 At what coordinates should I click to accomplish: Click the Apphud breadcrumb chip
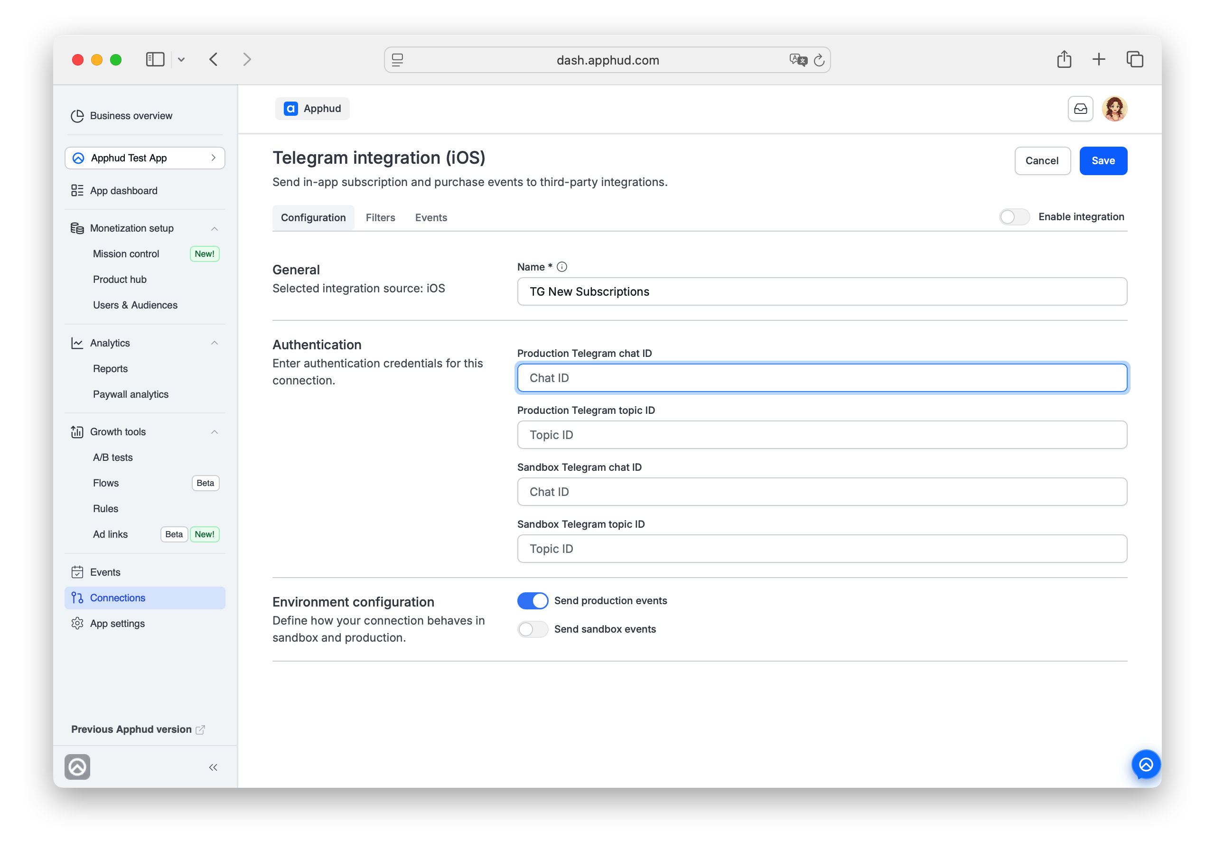click(x=312, y=109)
